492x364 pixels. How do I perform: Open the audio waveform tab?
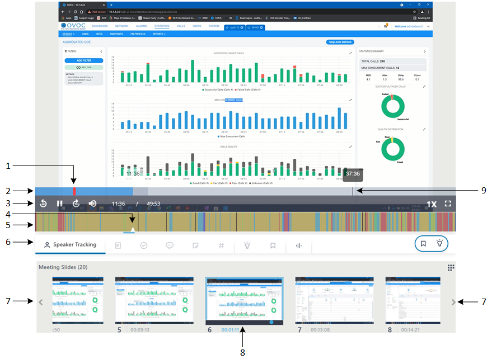[298, 245]
